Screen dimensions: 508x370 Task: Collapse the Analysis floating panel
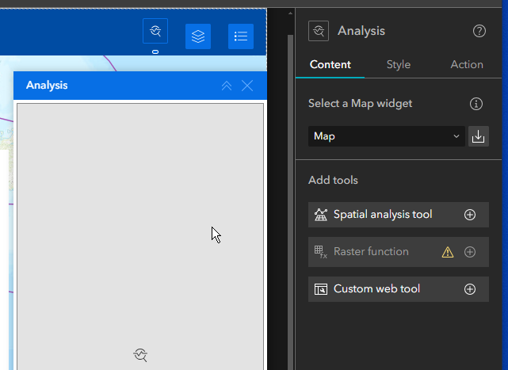point(227,86)
